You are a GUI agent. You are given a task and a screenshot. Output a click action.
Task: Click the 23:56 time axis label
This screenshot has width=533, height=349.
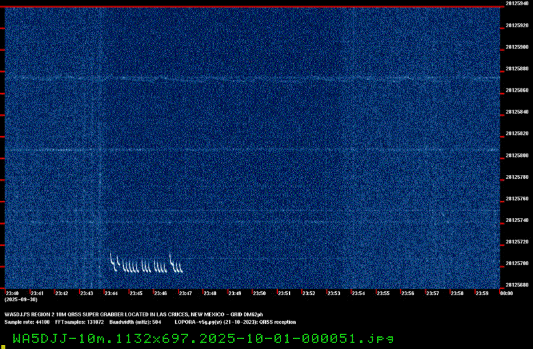click(x=408, y=293)
